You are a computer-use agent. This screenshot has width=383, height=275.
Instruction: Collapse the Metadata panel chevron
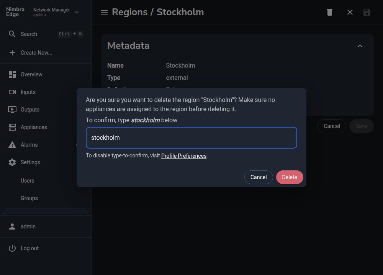(x=360, y=46)
